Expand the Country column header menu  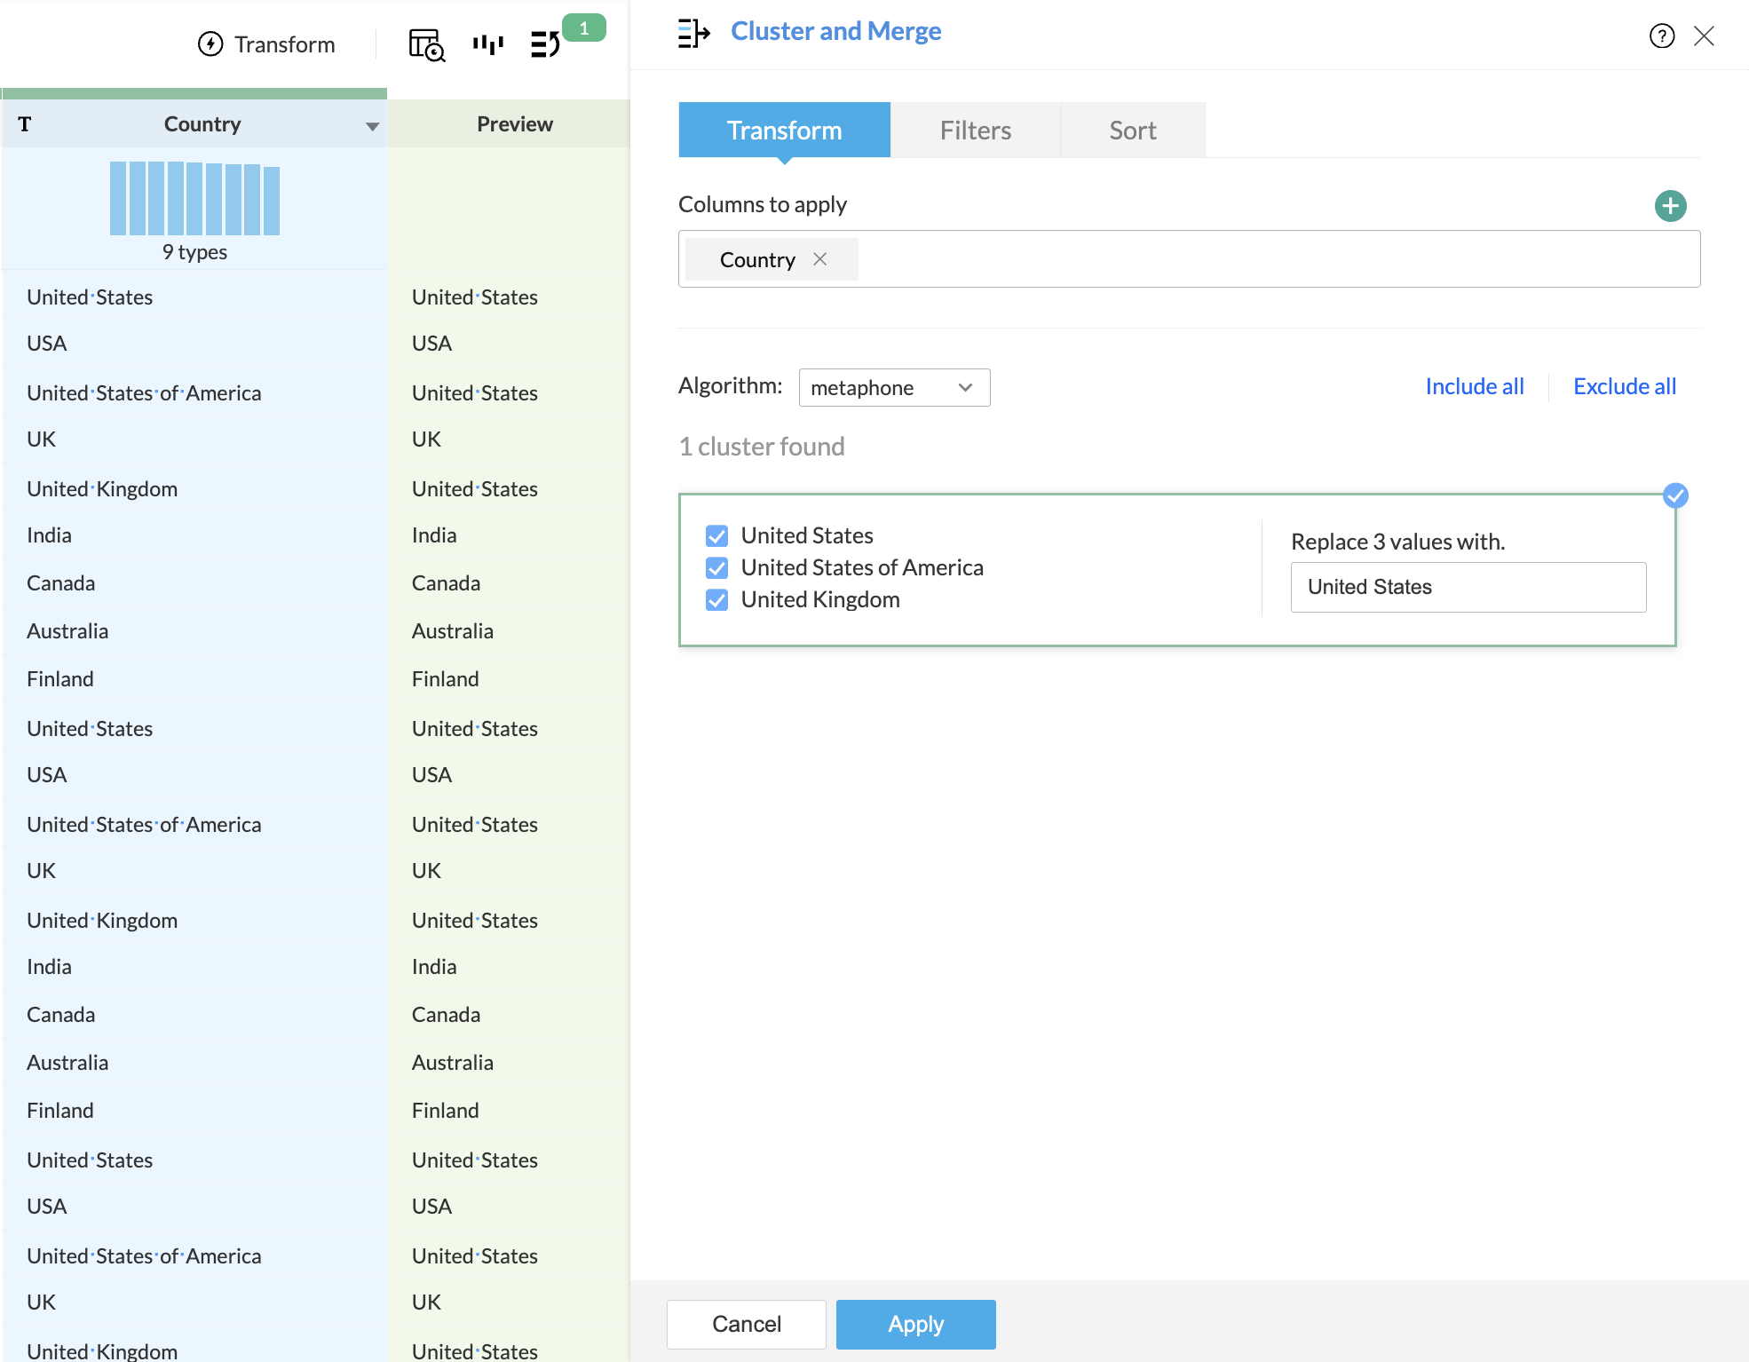(x=372, y=126)
